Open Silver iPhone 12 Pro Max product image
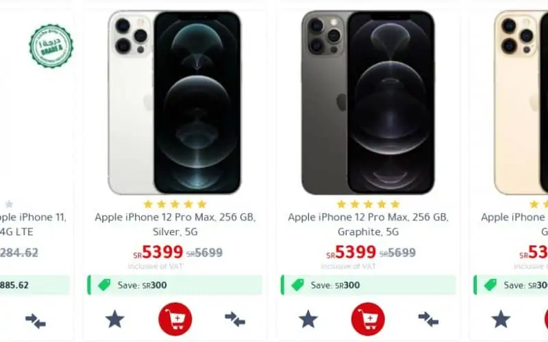 point(175,102)
